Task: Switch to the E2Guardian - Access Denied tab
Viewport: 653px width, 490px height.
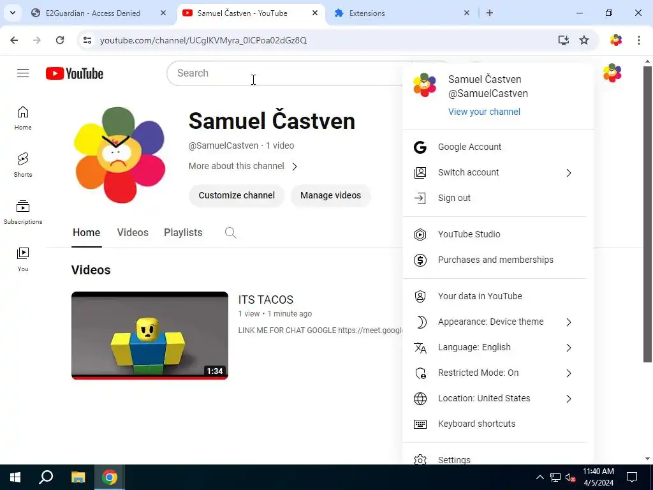Action: click(x=93, y=13)
